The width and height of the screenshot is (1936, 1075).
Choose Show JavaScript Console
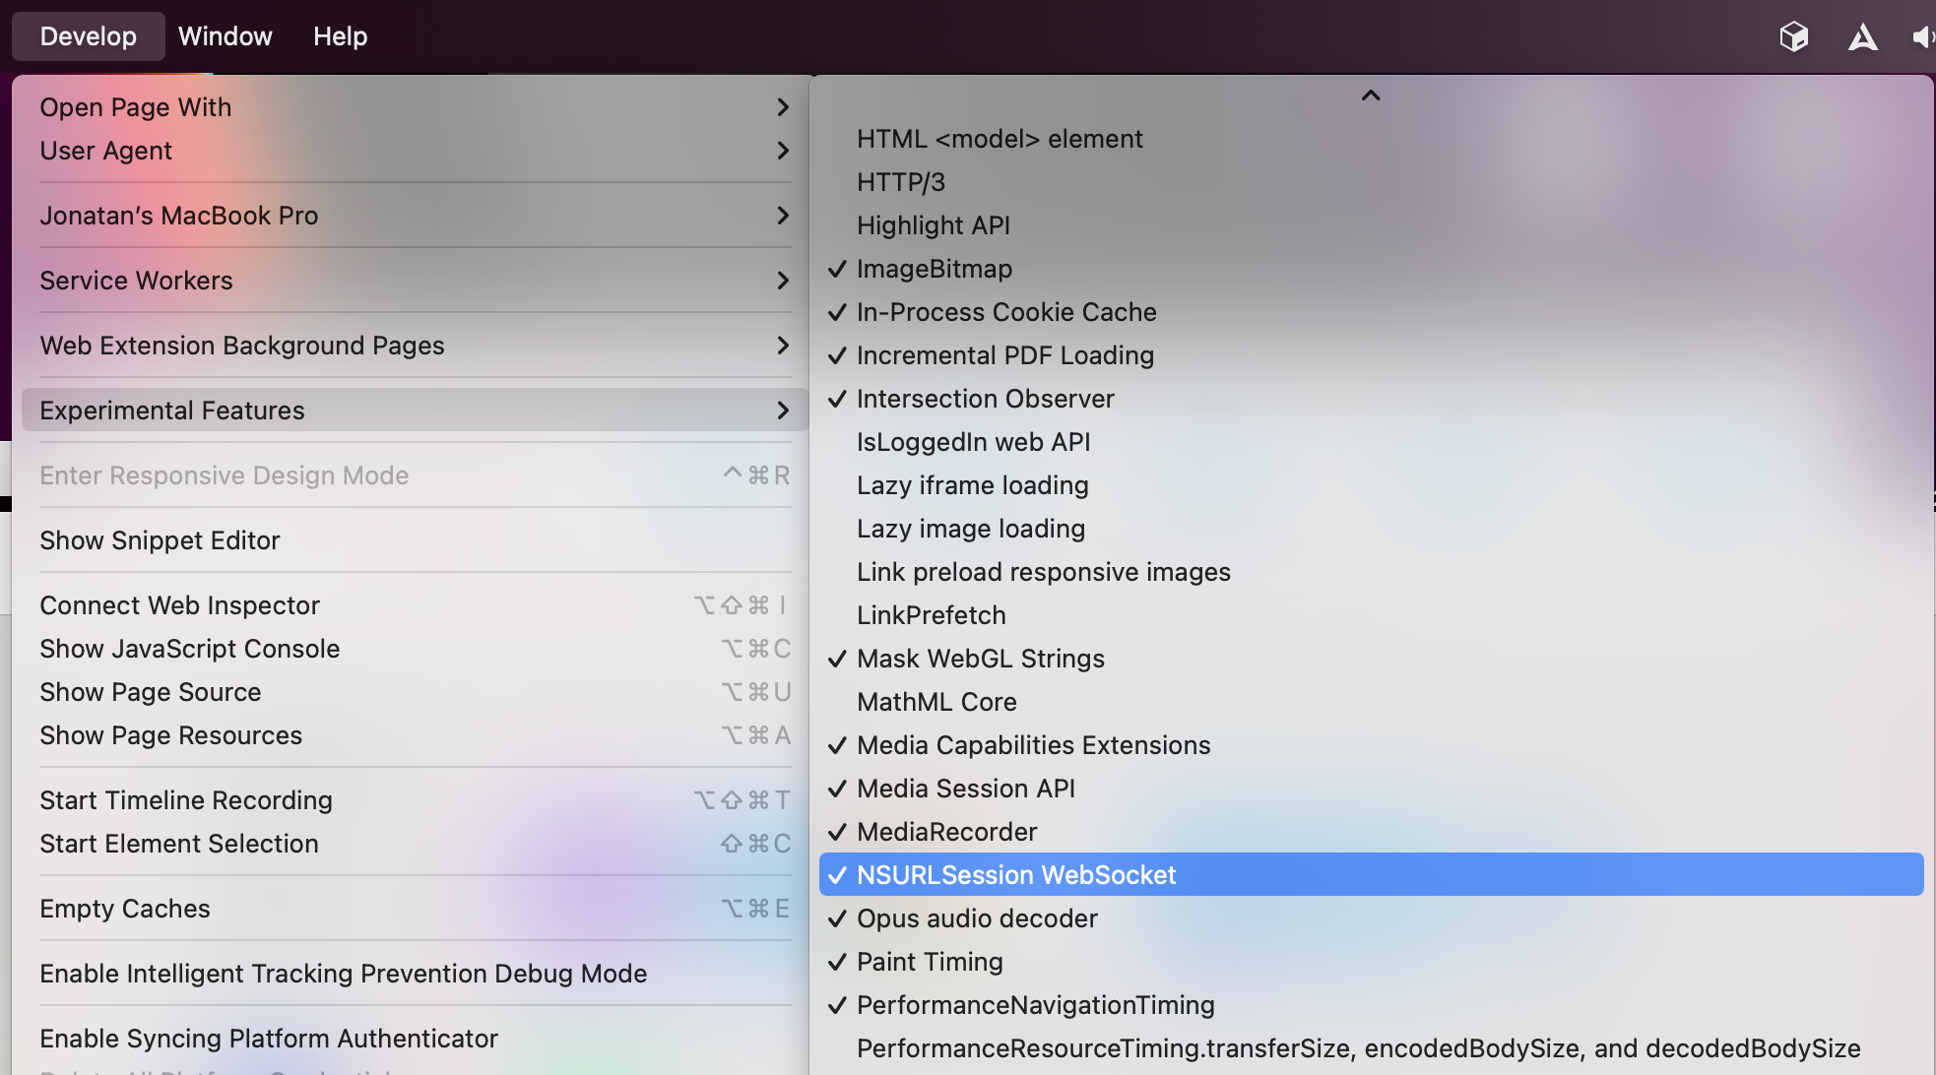pos(190,649)
